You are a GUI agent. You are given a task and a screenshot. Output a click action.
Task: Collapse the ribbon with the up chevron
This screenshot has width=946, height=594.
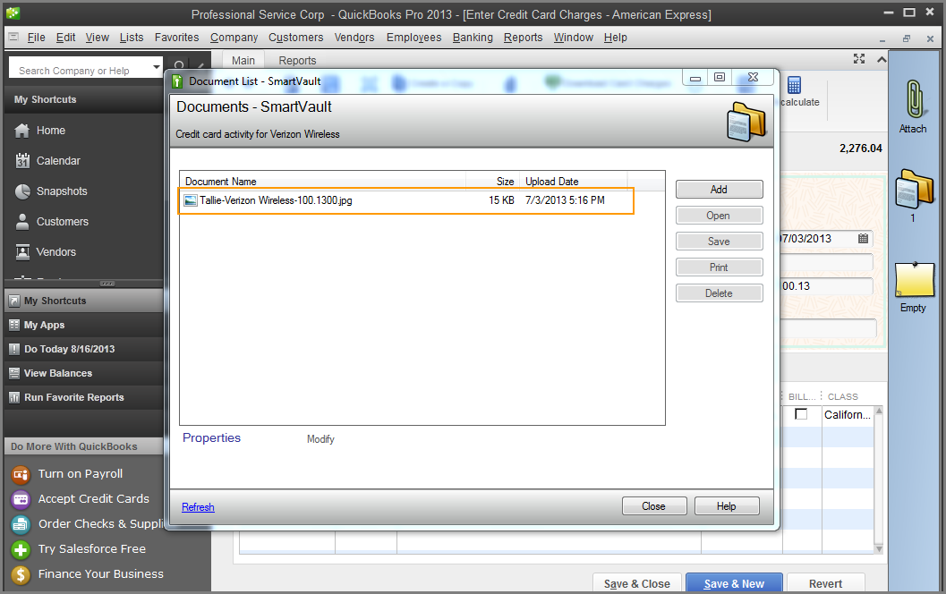click(x=882, y=59)
